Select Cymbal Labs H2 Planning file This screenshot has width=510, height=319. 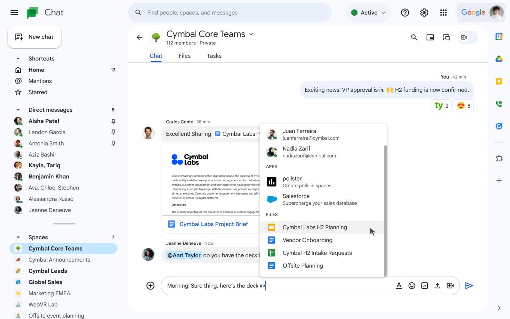[x=315, y=227]
